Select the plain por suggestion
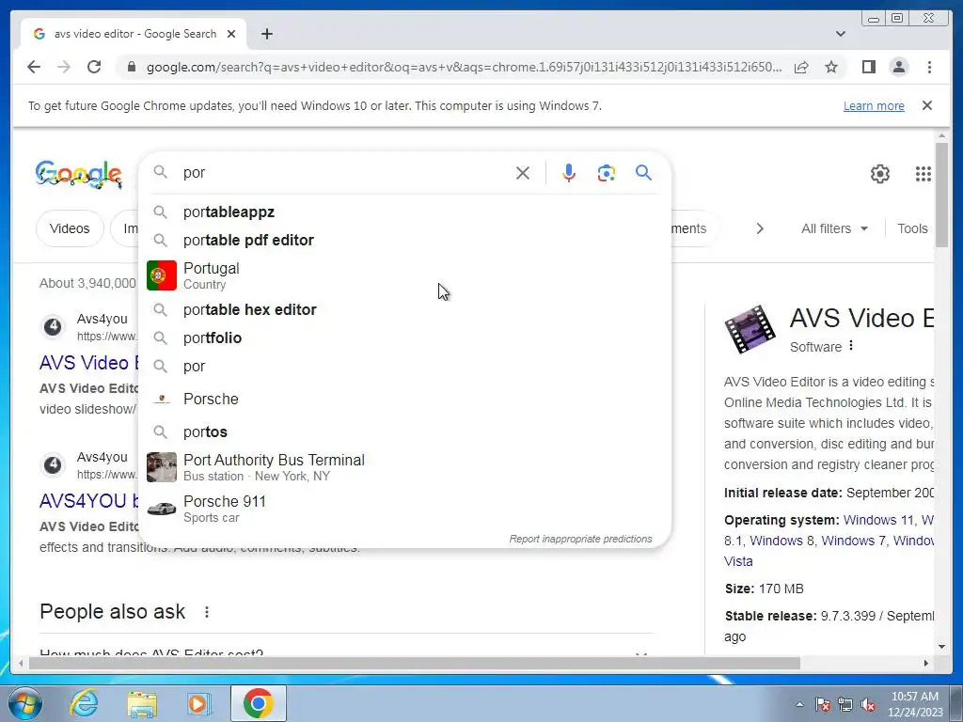This screenshot has height=722, width=963. click(x=405, y=366)
